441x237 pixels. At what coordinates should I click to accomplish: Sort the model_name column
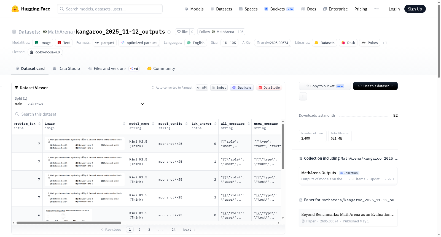pos(153,124)
